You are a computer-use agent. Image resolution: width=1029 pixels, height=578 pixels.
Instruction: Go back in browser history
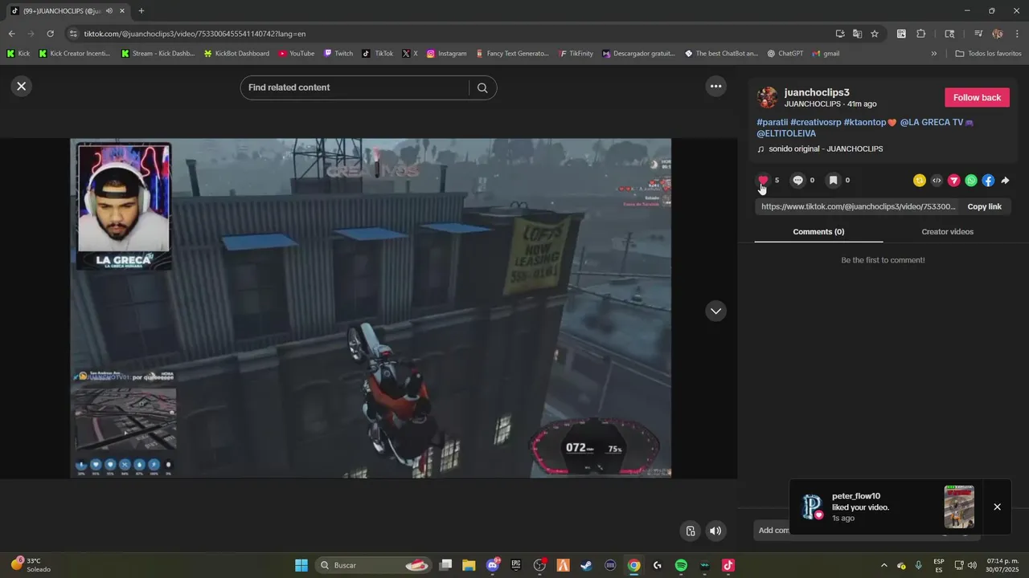[11, 34]
